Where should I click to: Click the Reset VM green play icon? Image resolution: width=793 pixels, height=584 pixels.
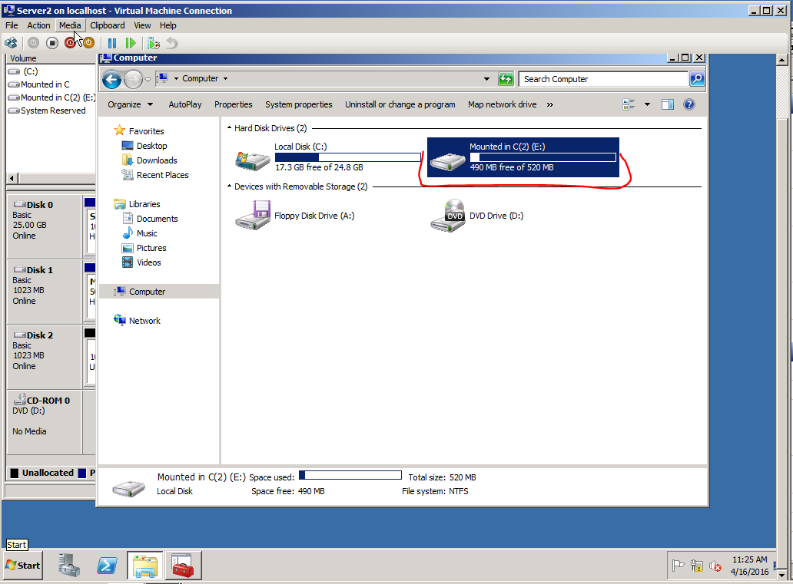[130, 43]
